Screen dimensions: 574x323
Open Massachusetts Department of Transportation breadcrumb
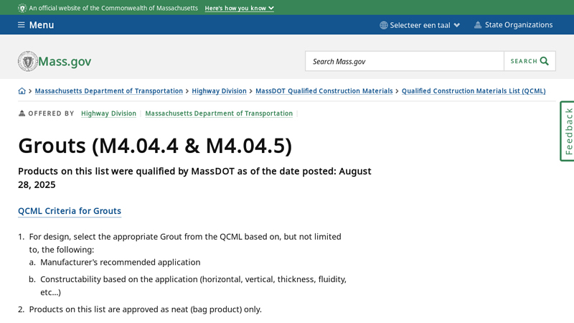(108, 91)
